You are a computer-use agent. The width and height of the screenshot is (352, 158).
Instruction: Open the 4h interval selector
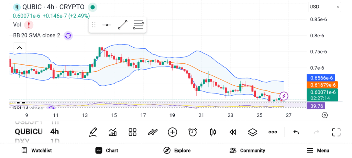[x=54, y=132]
